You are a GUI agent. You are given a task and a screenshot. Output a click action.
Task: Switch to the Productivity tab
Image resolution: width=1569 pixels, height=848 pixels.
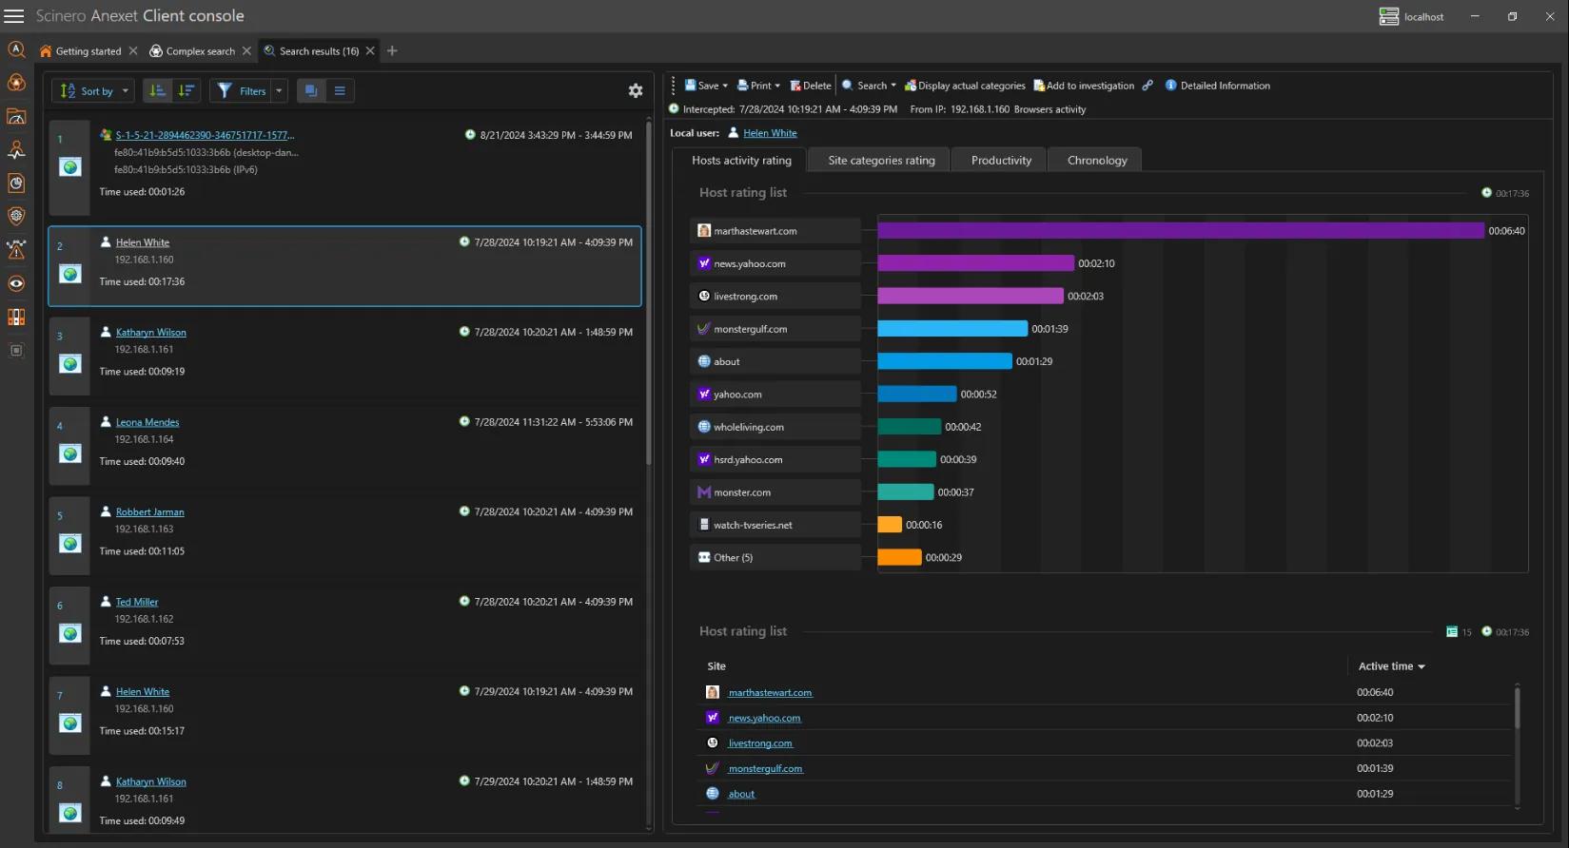coord(1001,161)
